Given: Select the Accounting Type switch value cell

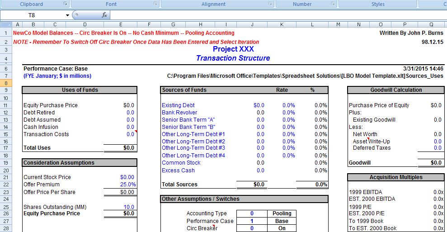Looking at the screenshot, I should click(252, 213).
